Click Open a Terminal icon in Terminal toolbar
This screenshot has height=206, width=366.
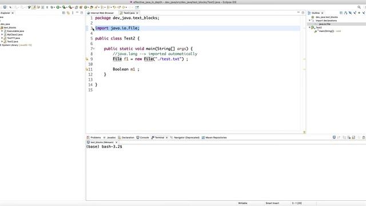[334, 137]
